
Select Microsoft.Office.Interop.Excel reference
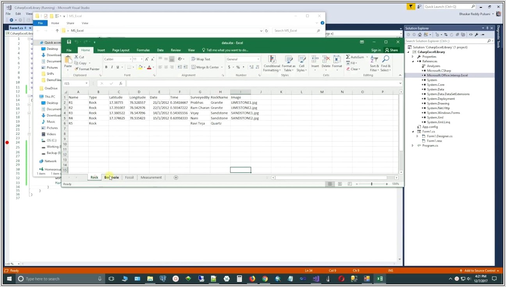pyautogui.click(x=447, y=75)
